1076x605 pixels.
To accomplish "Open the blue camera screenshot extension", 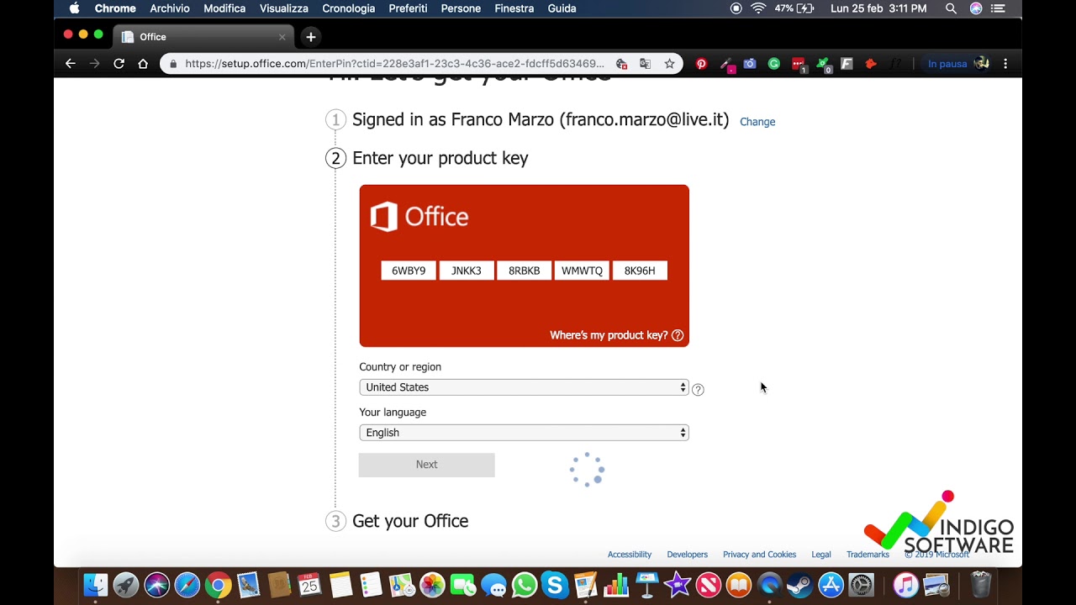I will [750, 64].
